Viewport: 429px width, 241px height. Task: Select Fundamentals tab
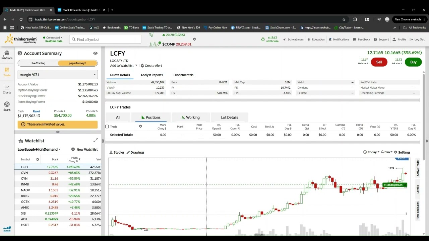coord(183,75)
